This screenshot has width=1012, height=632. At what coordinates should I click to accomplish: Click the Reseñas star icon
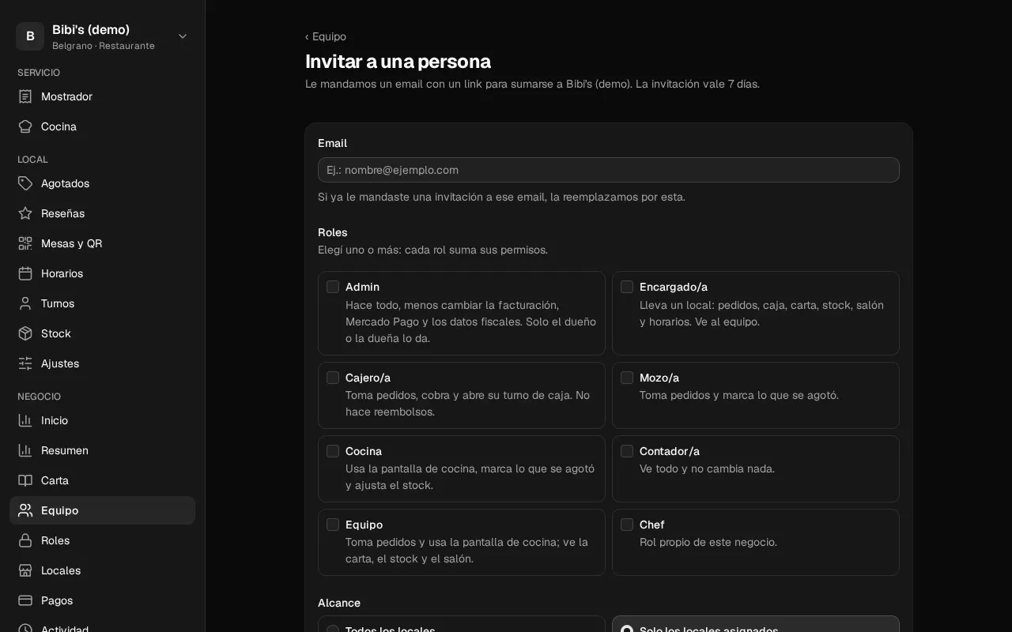pos(25,213)
